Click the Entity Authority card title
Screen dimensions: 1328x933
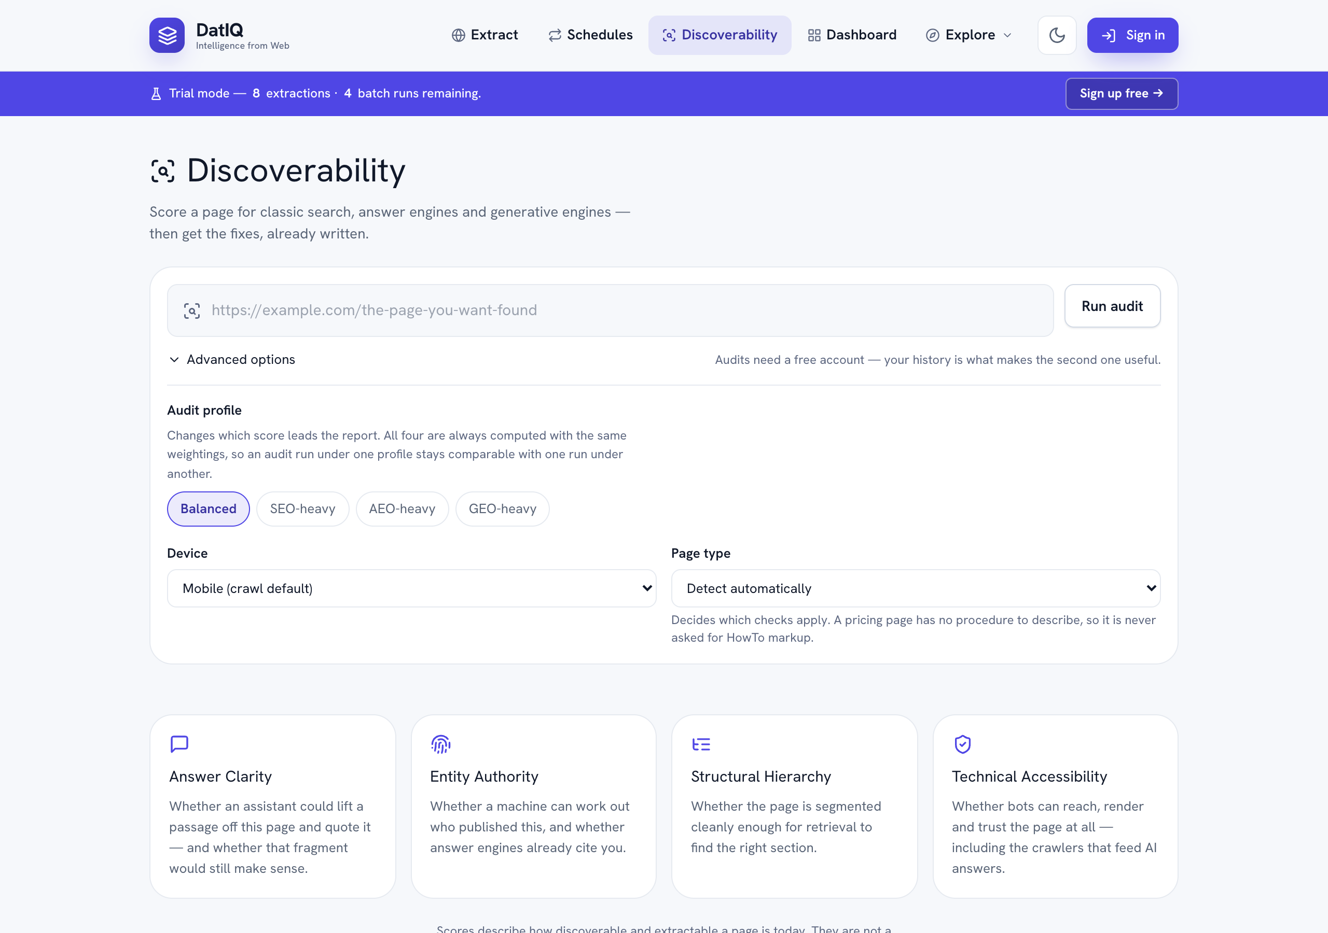tap(484, 776)
